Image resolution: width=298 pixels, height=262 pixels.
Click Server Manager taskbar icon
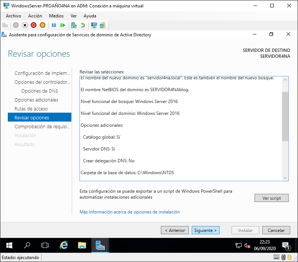coord(100,245)
